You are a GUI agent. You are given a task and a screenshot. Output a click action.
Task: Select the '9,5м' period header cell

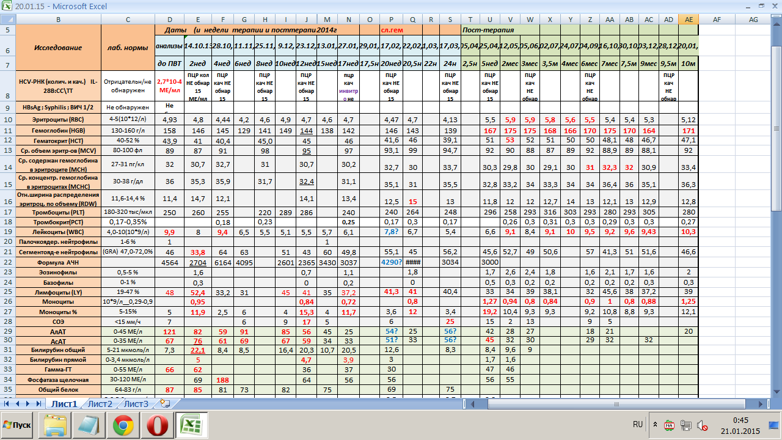668,64
